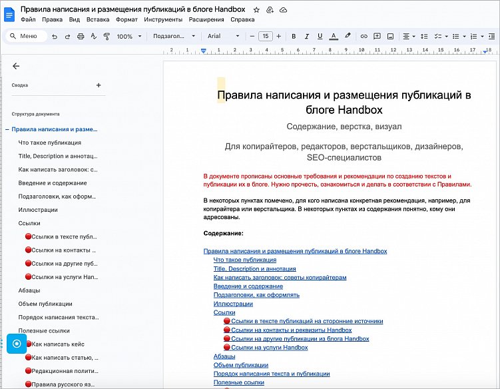Screen dimensions: 500x389
Task: Open the Справка menu
Action: tap(242, 19)
